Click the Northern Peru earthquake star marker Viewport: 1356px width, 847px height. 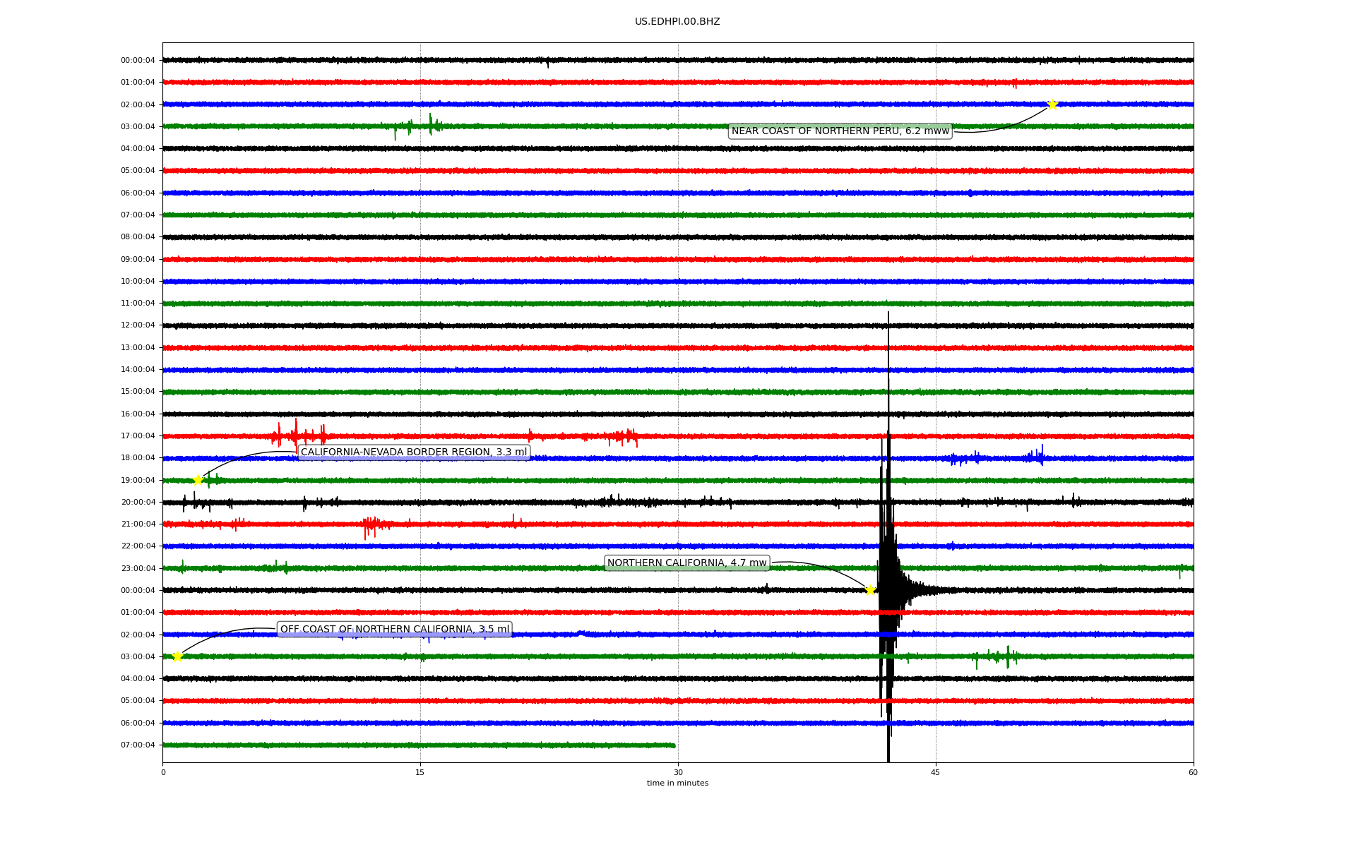point(1052,104)
